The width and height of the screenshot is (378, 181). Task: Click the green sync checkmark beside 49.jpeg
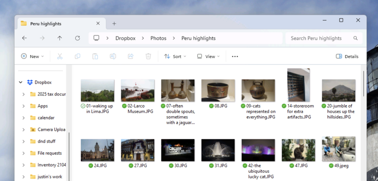(331, 166)
